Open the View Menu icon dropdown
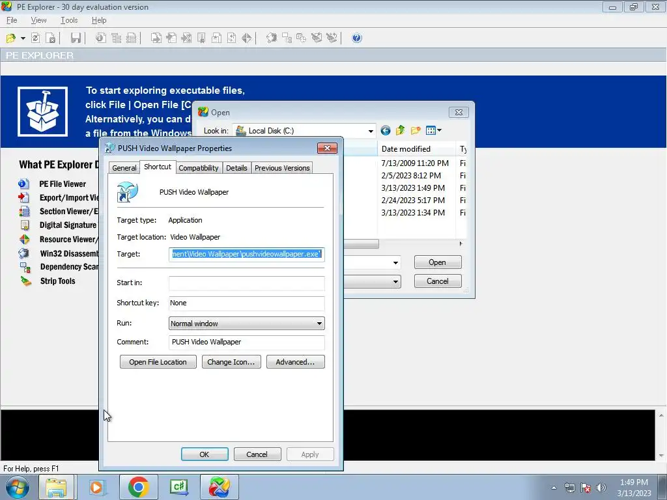 coord(433,130)
